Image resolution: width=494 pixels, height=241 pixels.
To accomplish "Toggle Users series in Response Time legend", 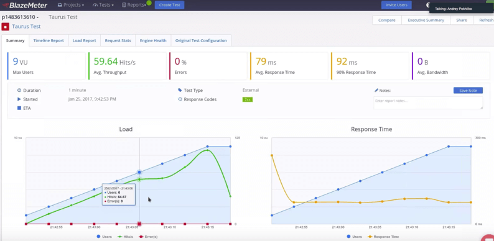I will pyautogui.click(x=355, y=236).
